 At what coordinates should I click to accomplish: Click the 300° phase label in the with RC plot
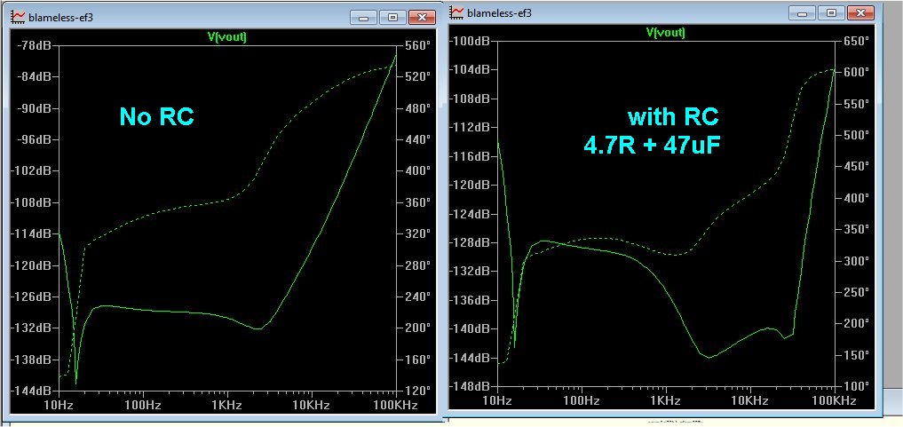click(x=857, y=261)
